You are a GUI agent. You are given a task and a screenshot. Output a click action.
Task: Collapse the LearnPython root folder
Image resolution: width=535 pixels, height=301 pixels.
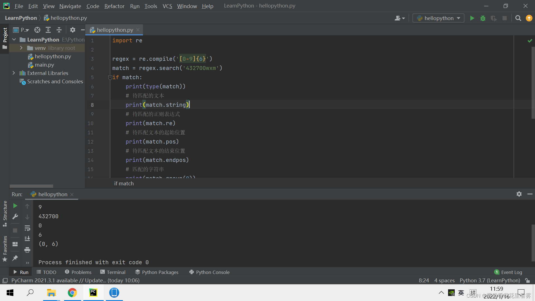[14, 40]
